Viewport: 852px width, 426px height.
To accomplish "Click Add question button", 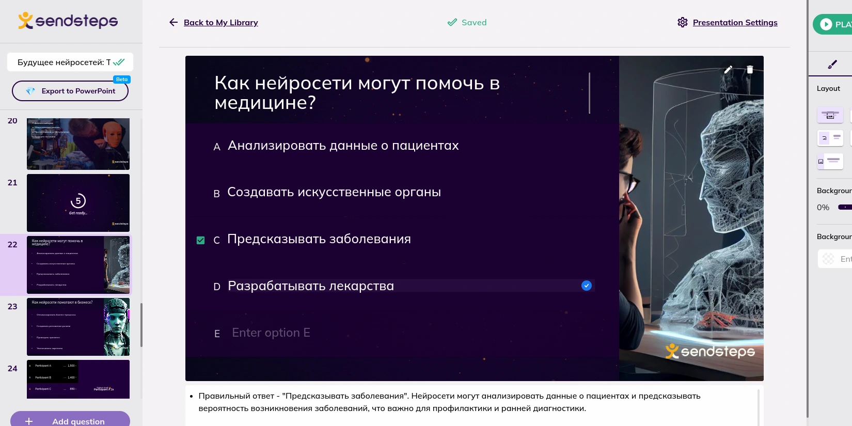I will (x=70, y=420).
